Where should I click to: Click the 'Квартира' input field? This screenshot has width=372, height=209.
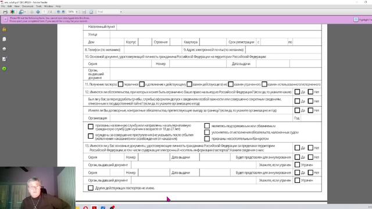[213, 42]
